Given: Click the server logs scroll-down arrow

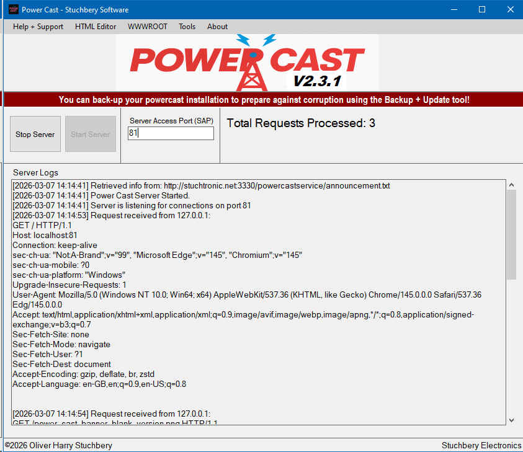Looking at the screenshot, I should tap(511, 420).
